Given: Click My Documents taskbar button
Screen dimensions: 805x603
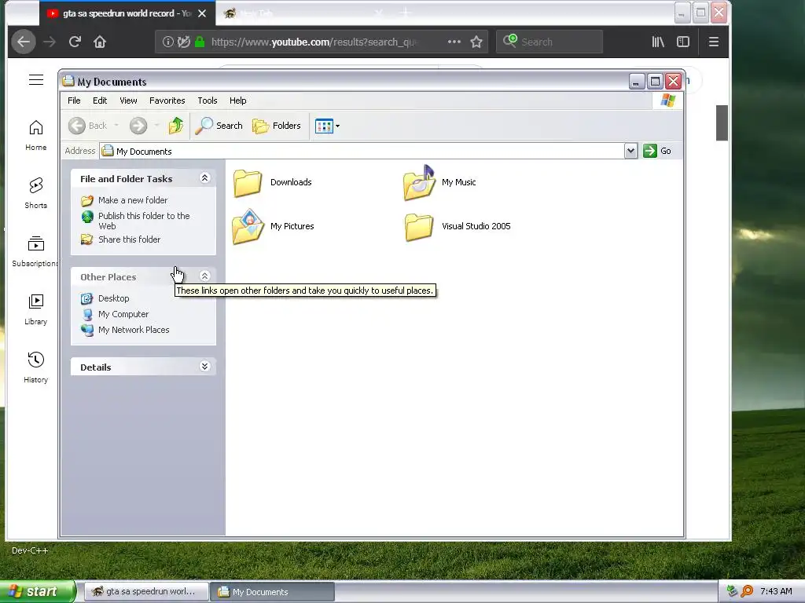Looking at the screenshot, I should click(273, 592).
